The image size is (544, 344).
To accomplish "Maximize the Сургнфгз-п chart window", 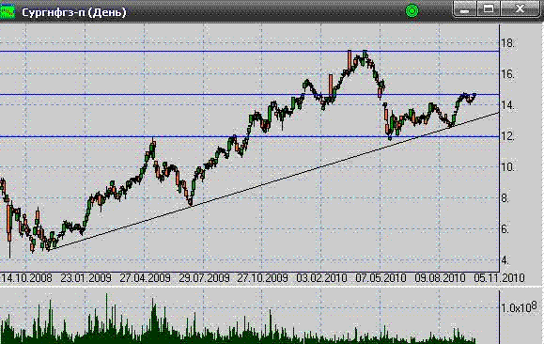I will [489, 9].
